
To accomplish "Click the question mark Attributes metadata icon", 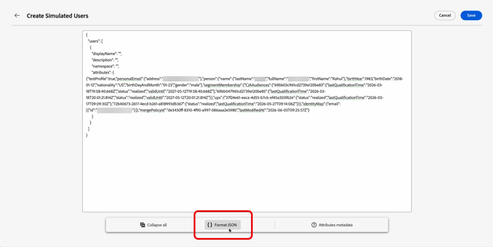I will coord(314,225).
